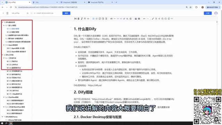Viewport: 222px width, 125px height.
Task: Redo the edit in the editor toolbar
Action: click(147, 19)
